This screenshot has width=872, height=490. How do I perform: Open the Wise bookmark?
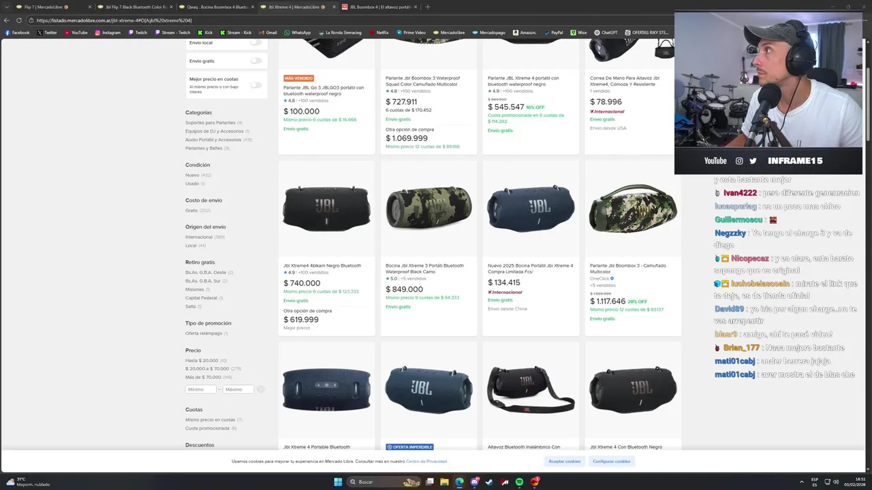(x=578, y=32)
